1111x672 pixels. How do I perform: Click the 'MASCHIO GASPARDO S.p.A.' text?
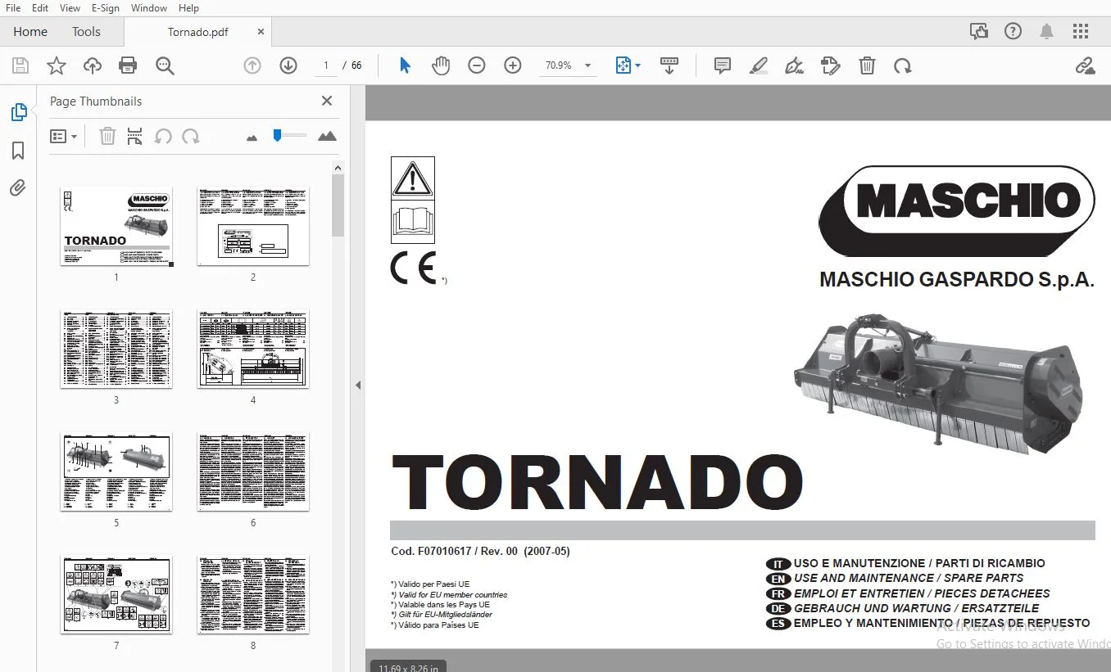click(957, 280)
